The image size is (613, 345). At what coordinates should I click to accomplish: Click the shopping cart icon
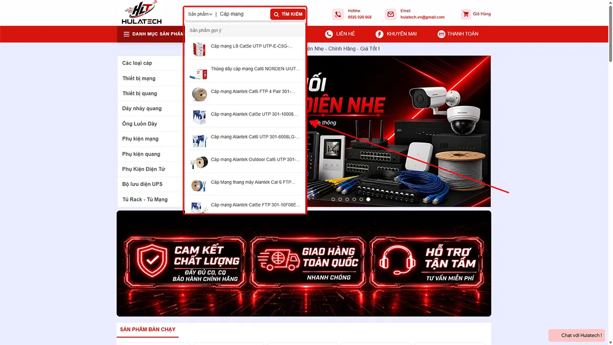pos(465,14)
